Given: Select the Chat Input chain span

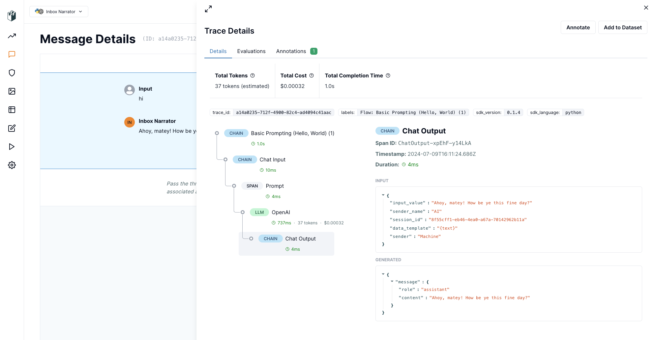Looking at the screenshot, I should pyautogui.click(x=272, y=159).
